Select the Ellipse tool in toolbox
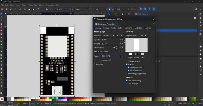The width and height of the screenshot is (203, 106). click(1, 27)
